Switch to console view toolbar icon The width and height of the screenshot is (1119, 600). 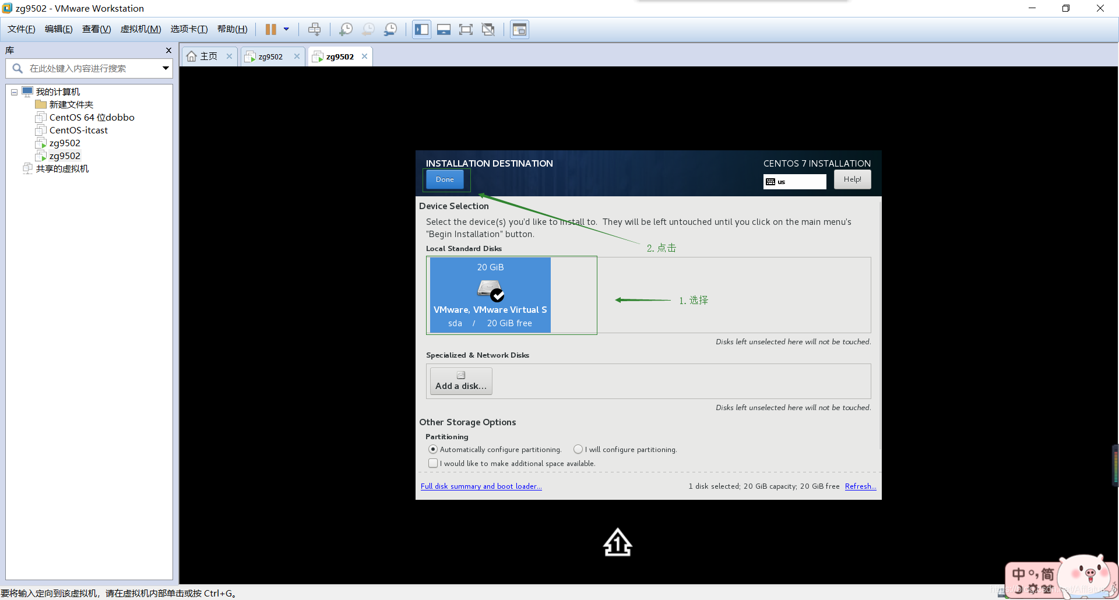(x=519, y=29)
